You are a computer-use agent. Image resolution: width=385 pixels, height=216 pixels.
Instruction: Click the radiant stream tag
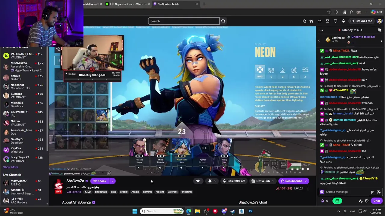(160, 192)
